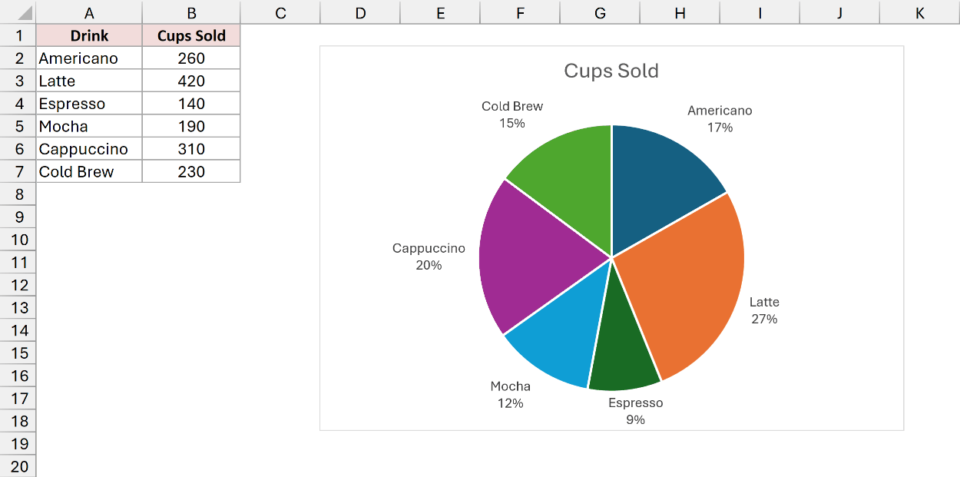
Task: Select column K header
Action: point(919,12)
